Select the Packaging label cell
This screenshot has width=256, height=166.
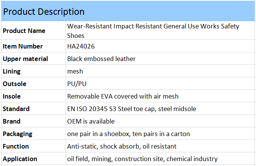17,134
